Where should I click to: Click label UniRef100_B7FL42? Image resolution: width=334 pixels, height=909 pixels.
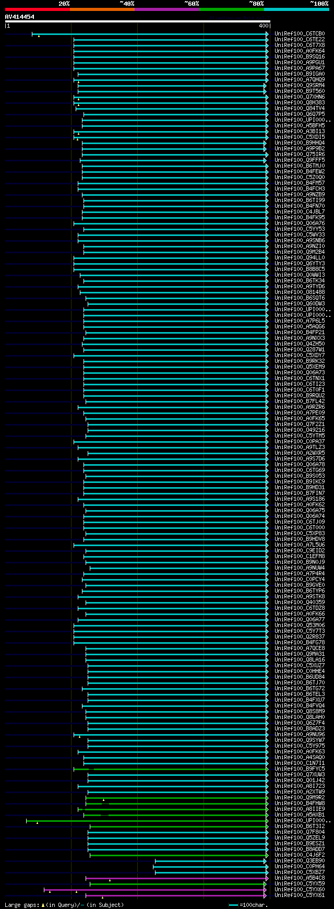click(300, 402)
